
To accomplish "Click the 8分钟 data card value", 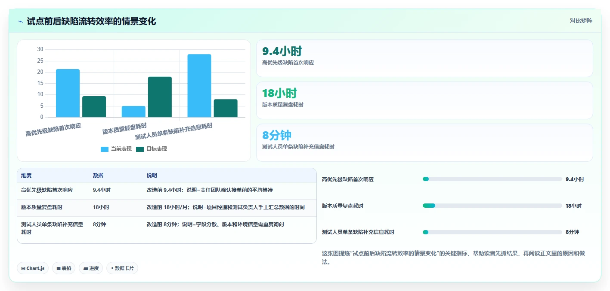I will 277,136.
